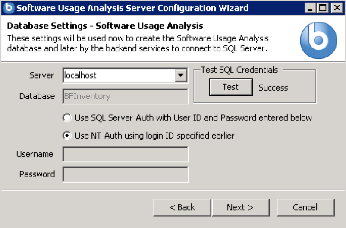The image size is (346, 228).
Task: Select NT Auth login ID option
Action: [x=67, y=136]
